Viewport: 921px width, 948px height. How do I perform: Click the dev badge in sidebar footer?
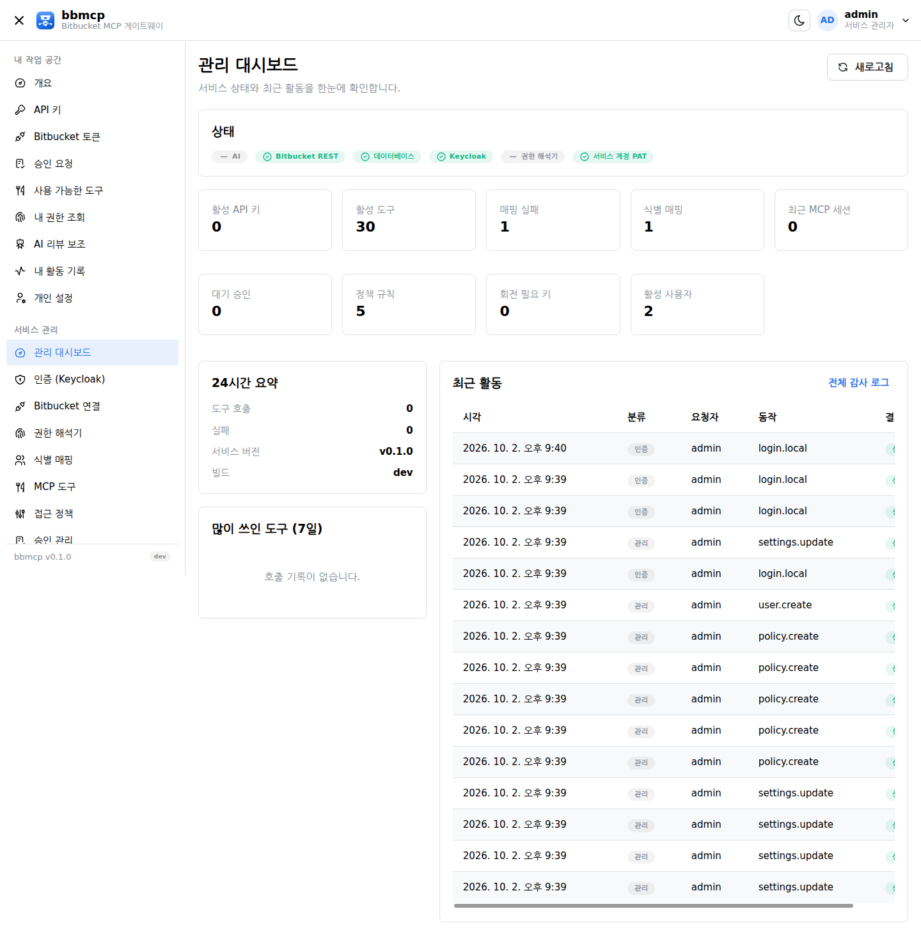click(160, 557)
